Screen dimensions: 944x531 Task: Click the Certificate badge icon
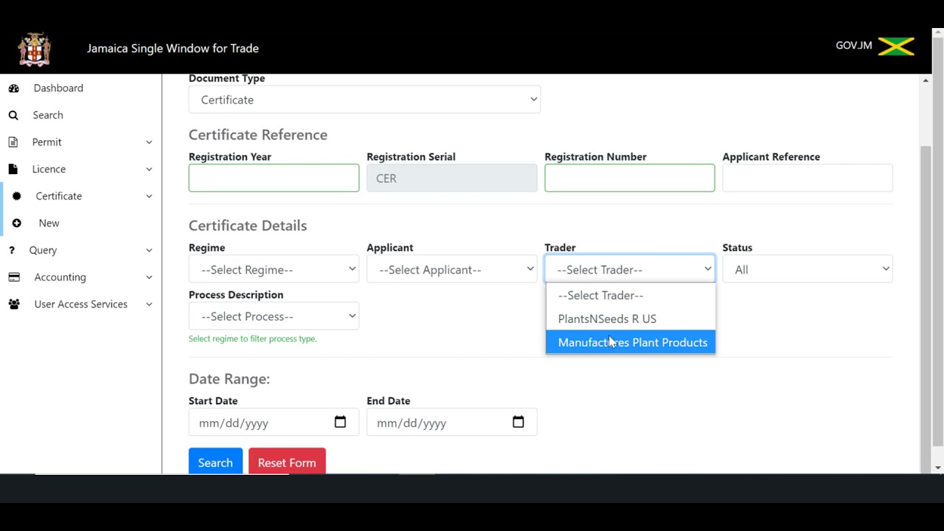click(16, 196)
